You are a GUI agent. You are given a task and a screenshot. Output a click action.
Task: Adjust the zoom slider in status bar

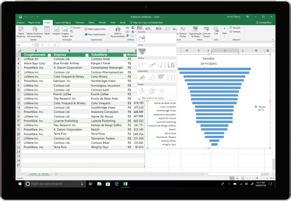257,178
